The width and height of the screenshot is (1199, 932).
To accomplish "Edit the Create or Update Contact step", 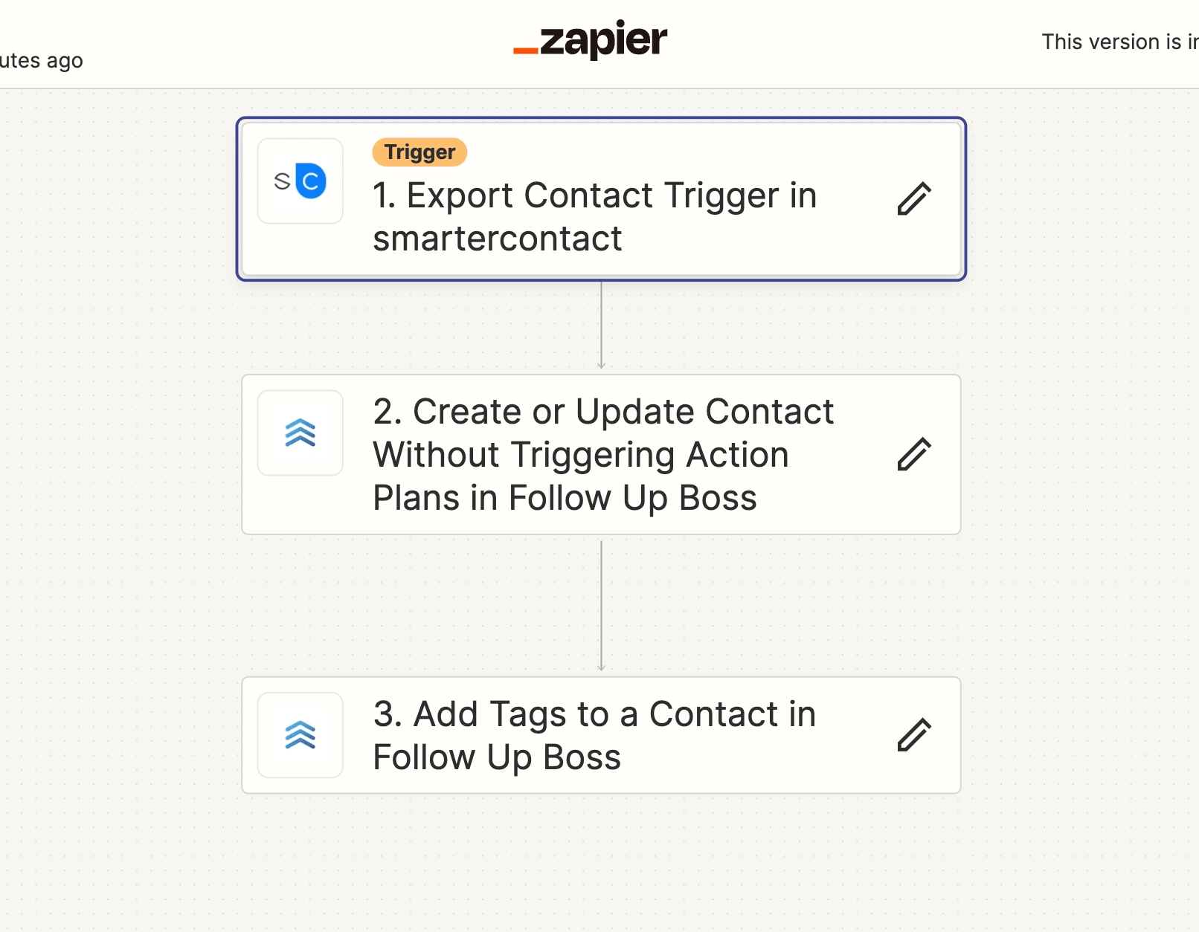I will point(913,454).
